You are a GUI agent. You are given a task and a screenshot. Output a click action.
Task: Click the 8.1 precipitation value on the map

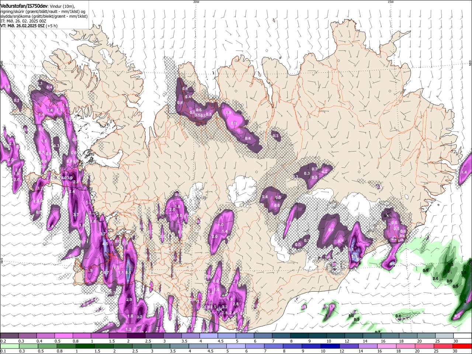(129, 273)
